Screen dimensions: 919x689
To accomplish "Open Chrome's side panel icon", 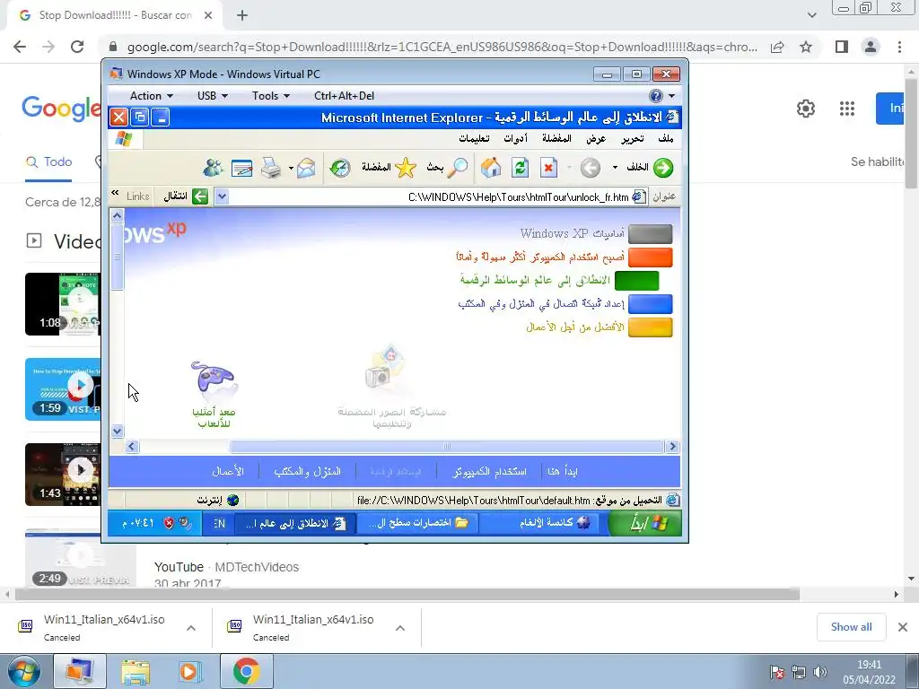I will coord(842,47).
